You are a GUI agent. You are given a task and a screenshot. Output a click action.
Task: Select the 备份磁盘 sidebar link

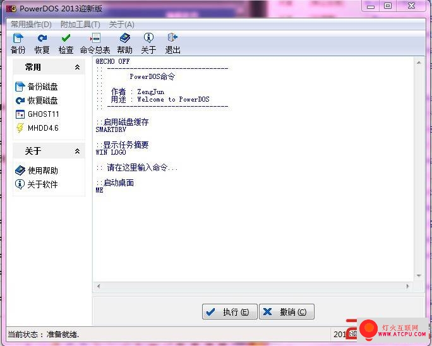[x=43, y=86]
